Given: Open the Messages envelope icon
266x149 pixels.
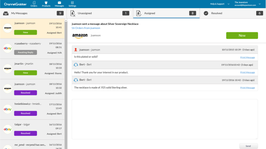Looking at the screenshot, I should point(59,3).
